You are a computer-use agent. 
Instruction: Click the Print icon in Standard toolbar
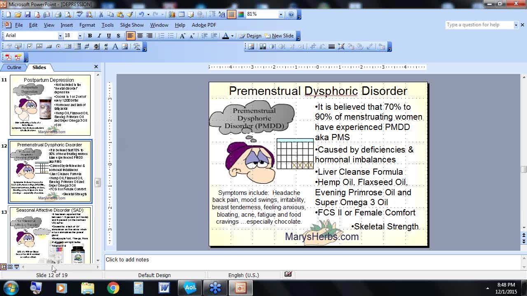tap(58, 14)
